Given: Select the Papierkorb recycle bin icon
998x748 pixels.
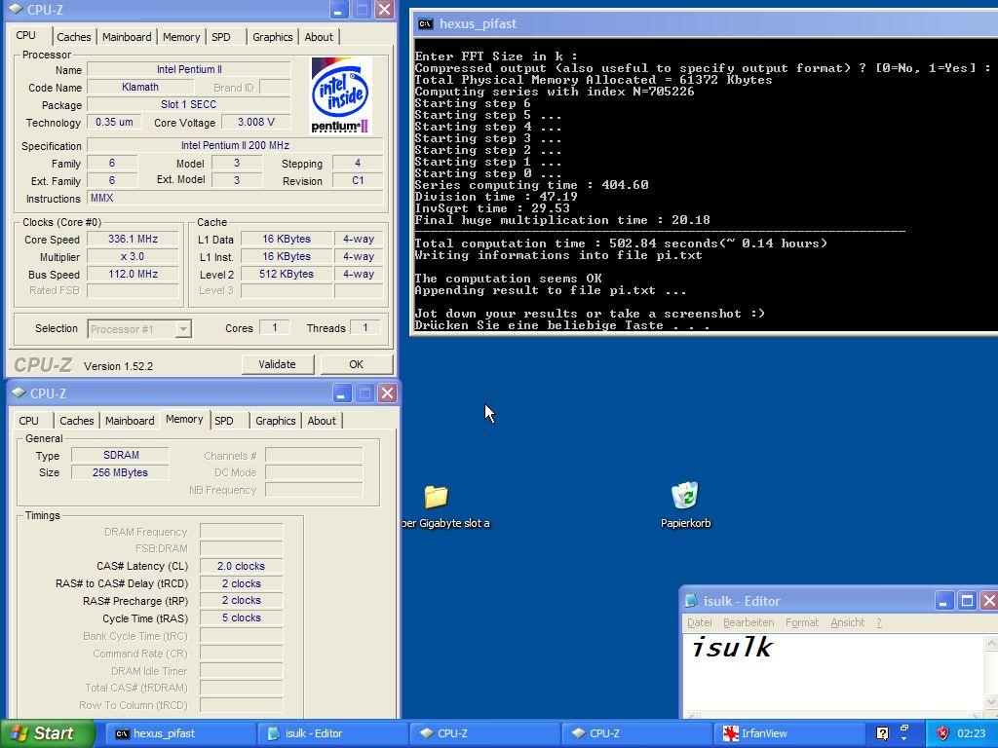Looking at the screenshot, I should (685, 495).
